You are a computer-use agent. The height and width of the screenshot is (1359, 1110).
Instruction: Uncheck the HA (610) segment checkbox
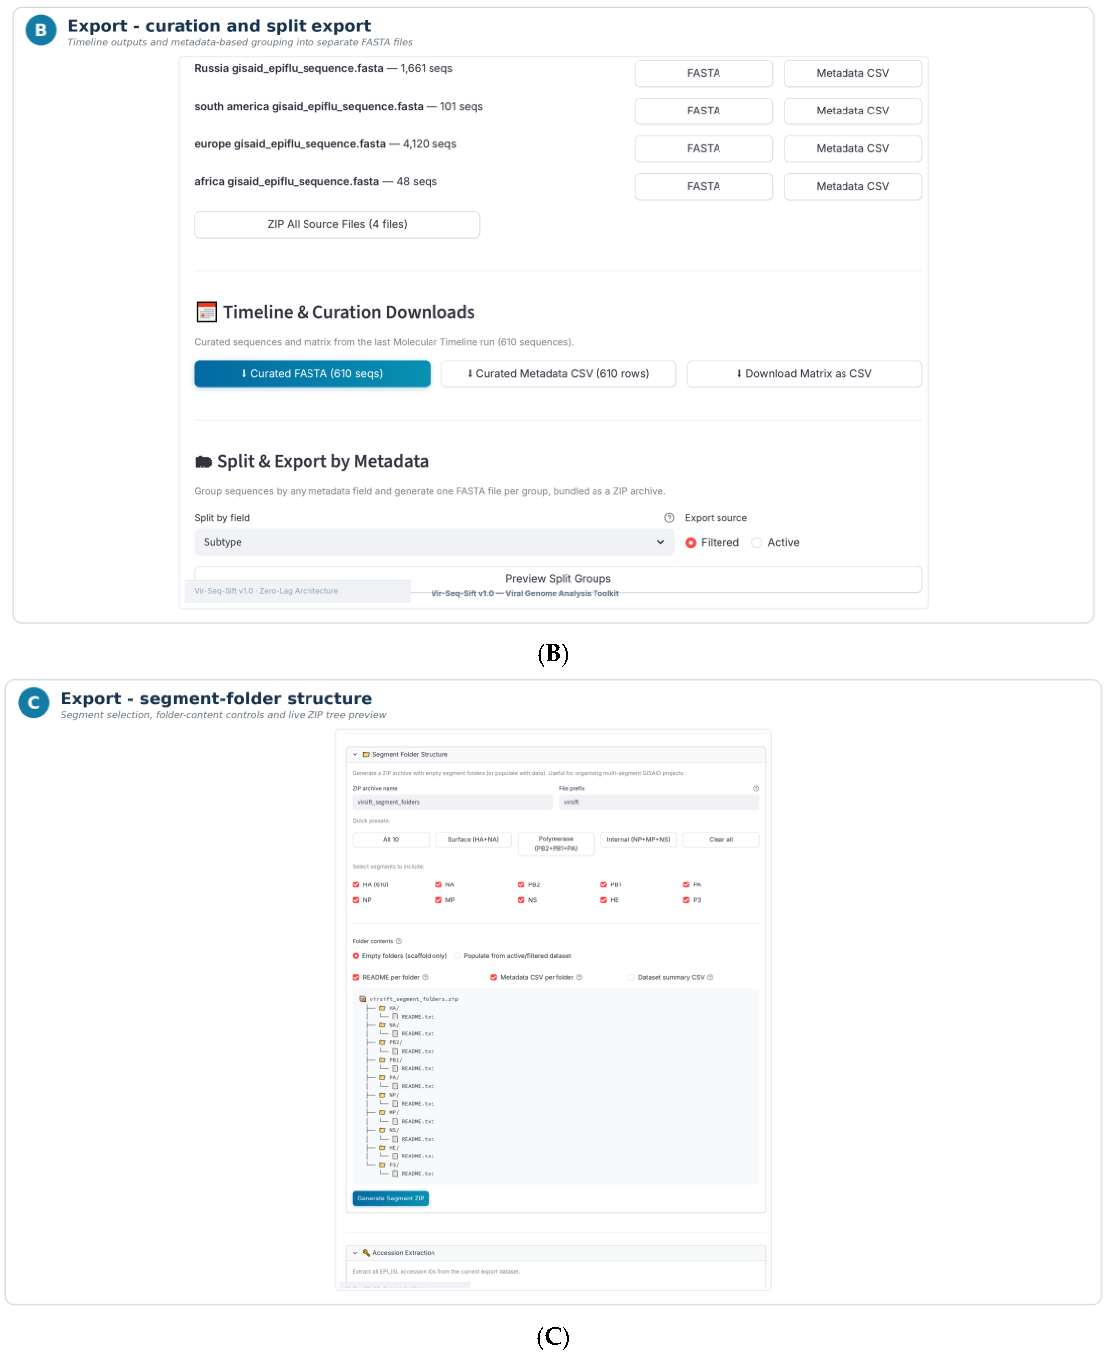click(356, 885)
